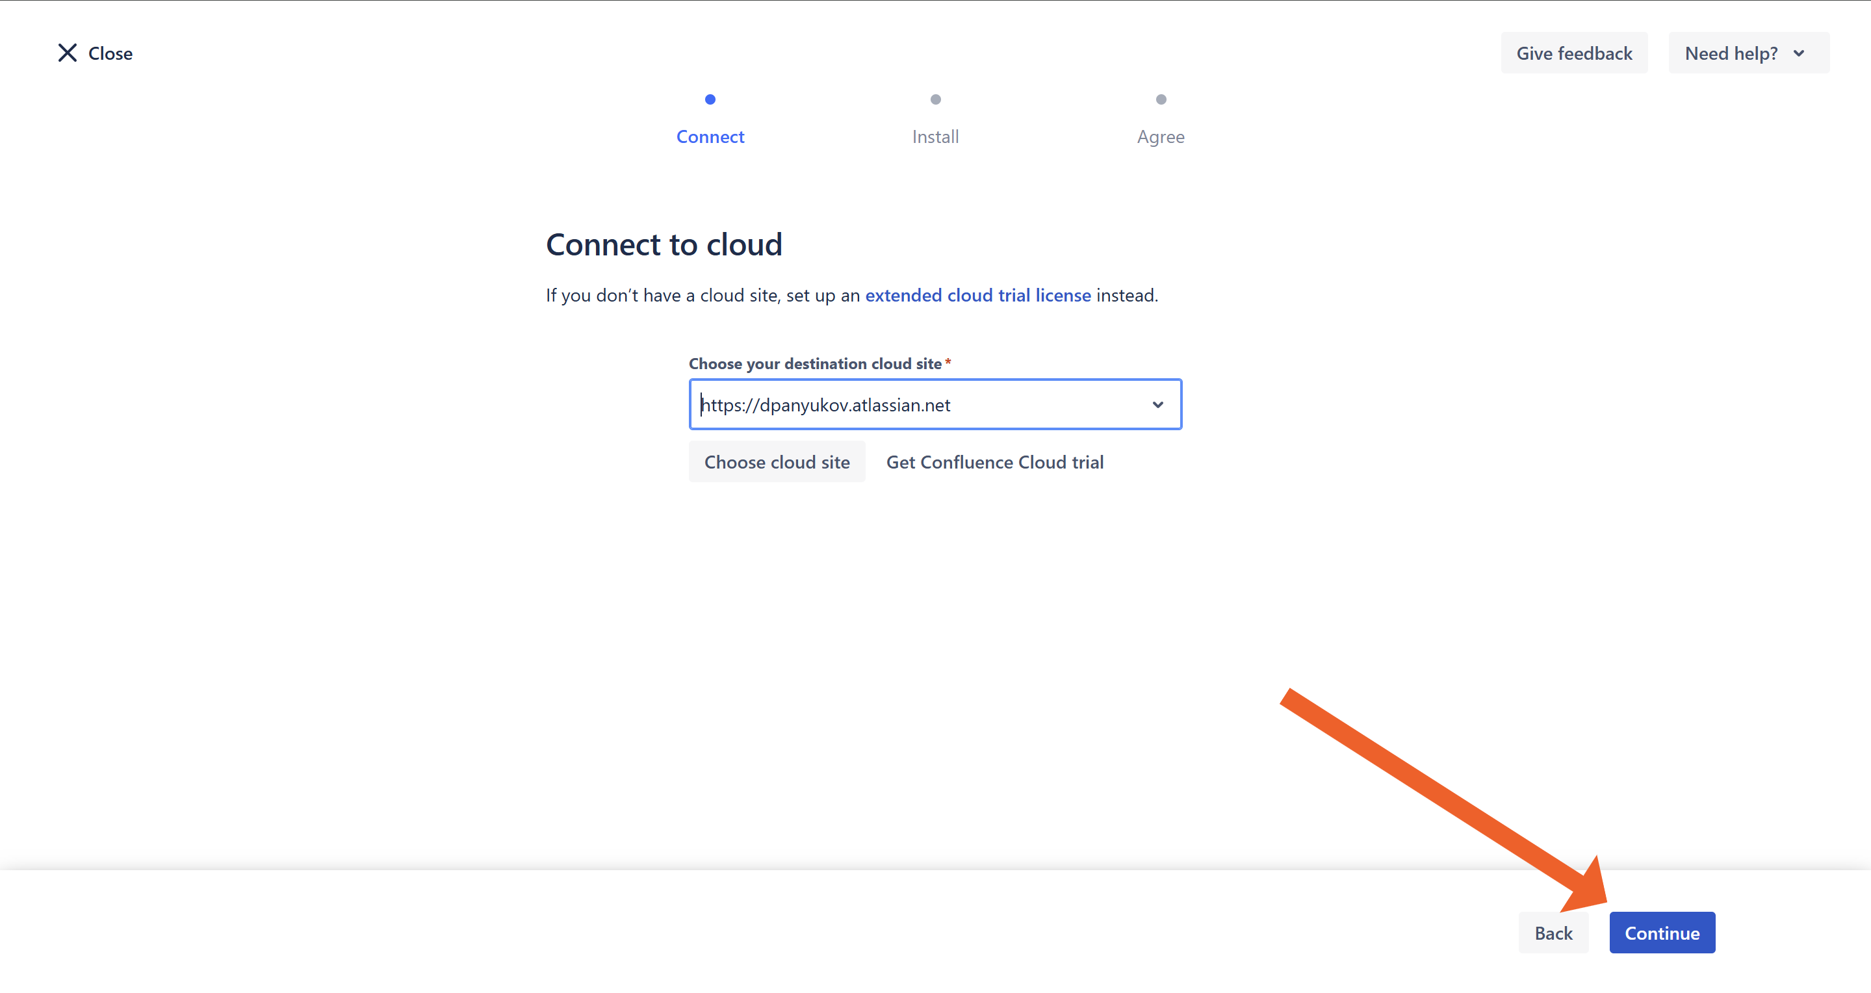Click Get Confluence Cloud trial

tap(994, 462)
